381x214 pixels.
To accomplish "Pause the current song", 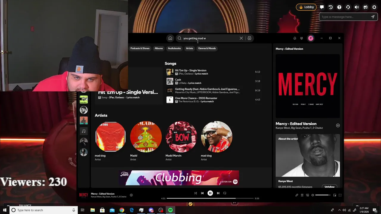I will (210, 193).
